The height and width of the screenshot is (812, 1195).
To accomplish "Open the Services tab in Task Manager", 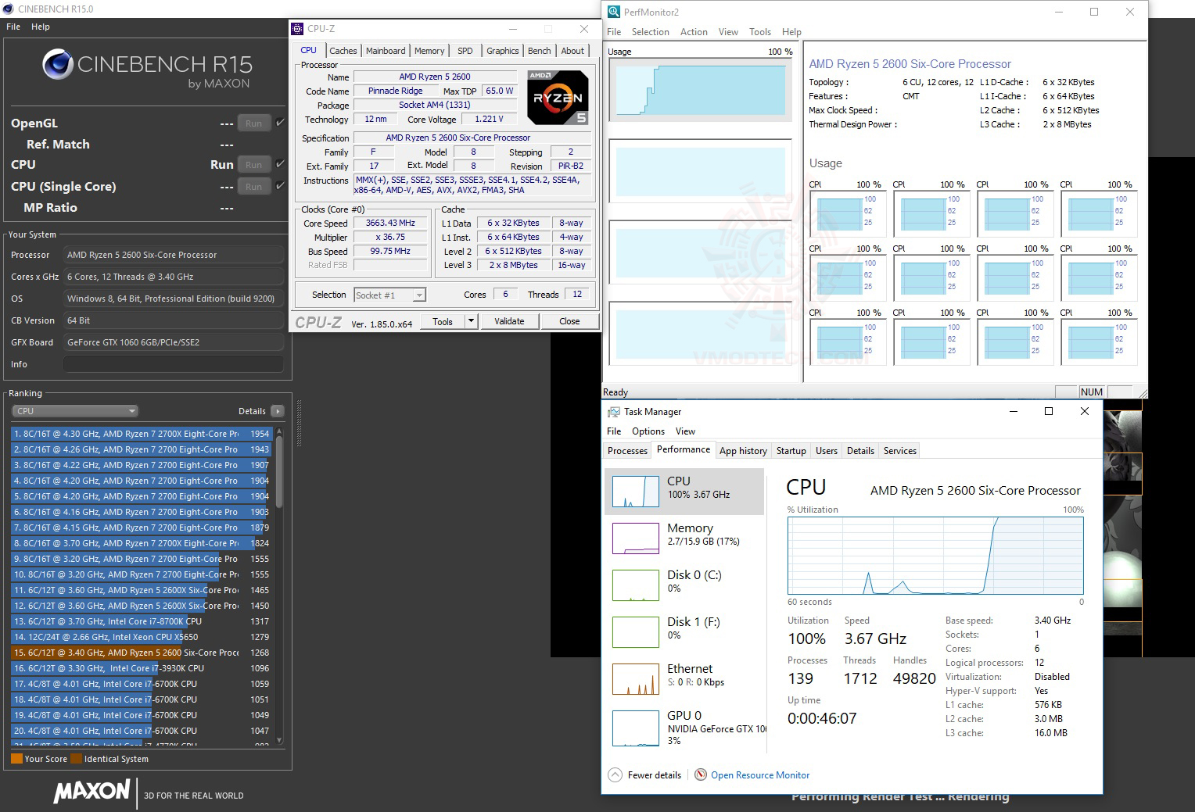I will point(899,451).
